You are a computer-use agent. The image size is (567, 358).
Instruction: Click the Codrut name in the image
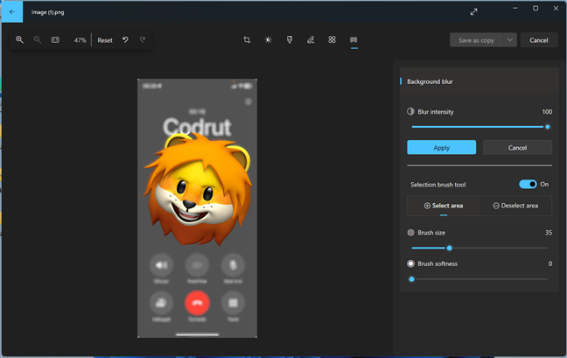pyautogui.click(x=197, y=127)
